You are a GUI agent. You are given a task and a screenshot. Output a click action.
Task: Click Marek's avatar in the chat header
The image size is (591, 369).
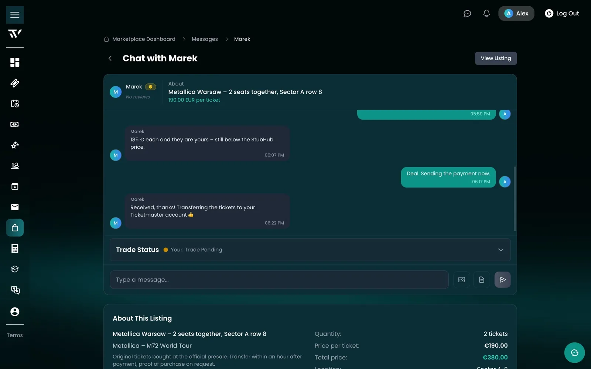(116, 92)
